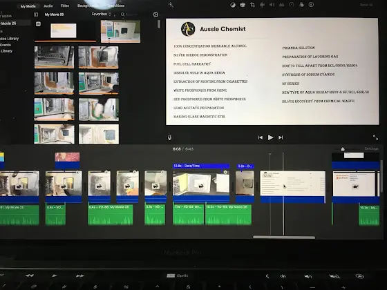Select 10.2s VO-89 audio clip

click(x=229, y=215)
